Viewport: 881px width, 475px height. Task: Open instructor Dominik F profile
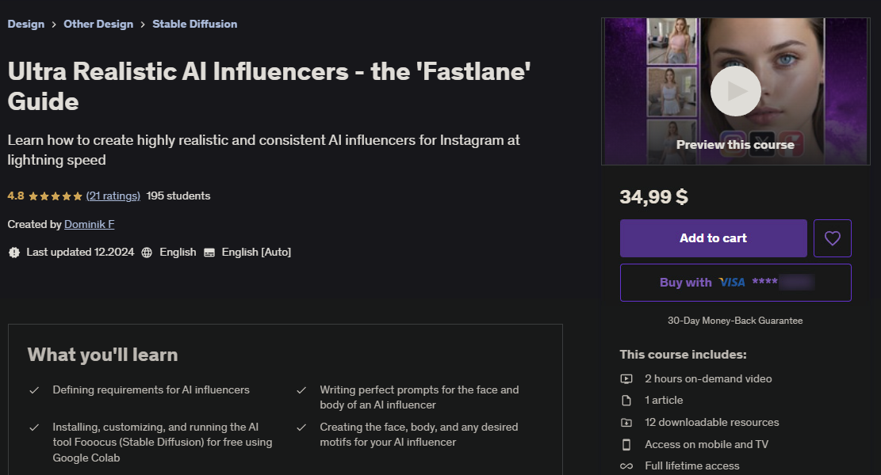(90, 224)
